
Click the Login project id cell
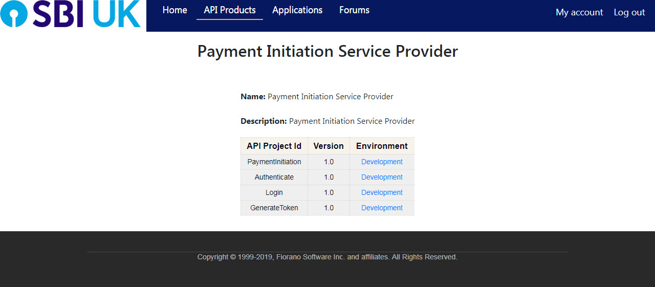[274, 192]
